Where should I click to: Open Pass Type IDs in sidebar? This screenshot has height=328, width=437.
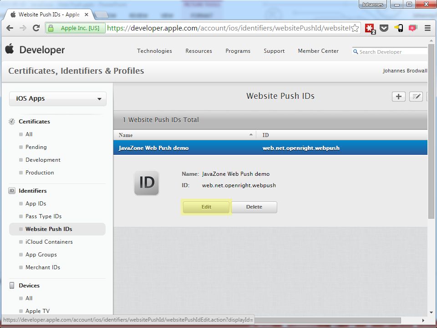point(44,216)
